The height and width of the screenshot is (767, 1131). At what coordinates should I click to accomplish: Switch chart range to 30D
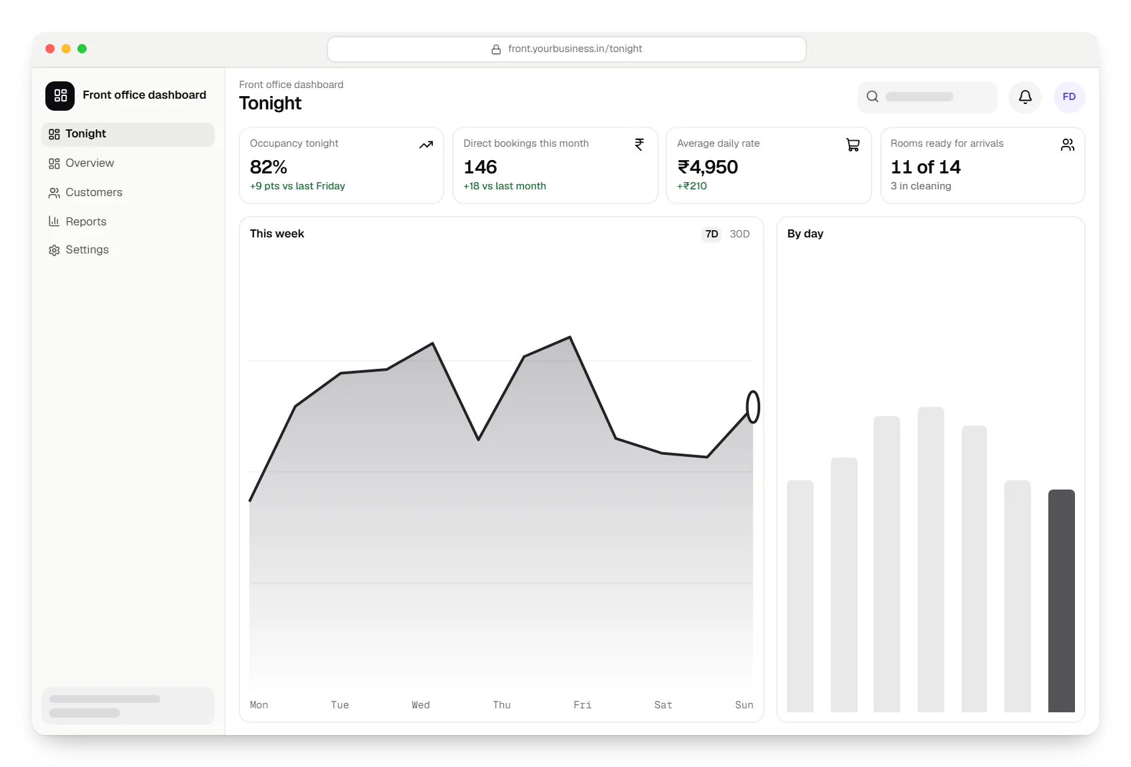coord(740,234)
